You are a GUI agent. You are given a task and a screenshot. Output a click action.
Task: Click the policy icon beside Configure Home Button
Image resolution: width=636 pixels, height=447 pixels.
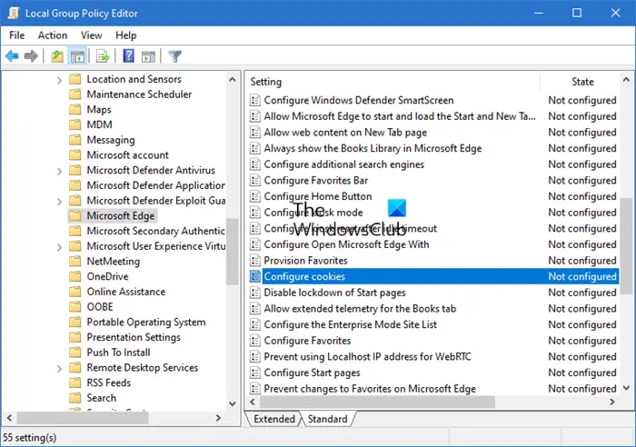click(254, 196)
